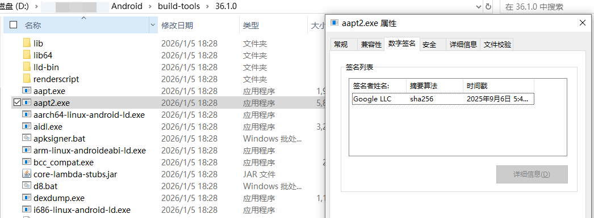Select the Google LLC signature row
Screen dimensions: 594x218
443,99
